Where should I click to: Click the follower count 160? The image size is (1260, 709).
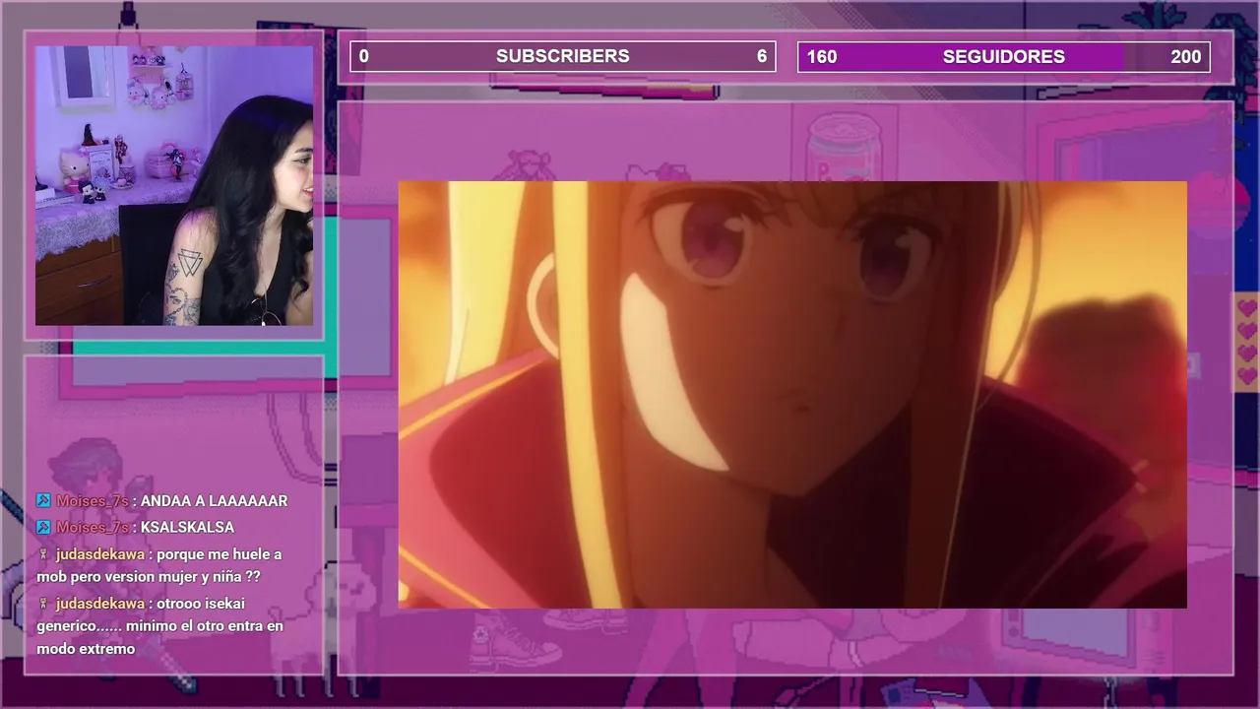click(x=822, y=56)
